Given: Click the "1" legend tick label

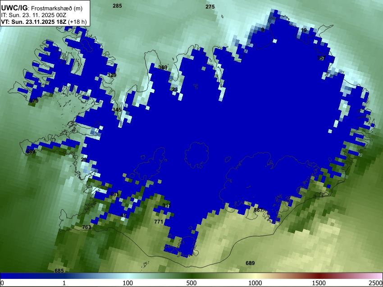Looking at the screenshot, I should tap(64, 283).
